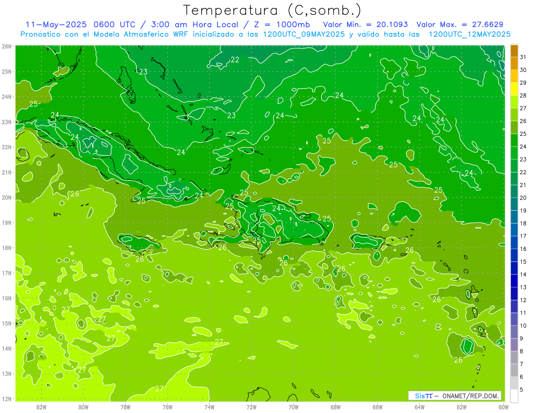Click the lime color band between 27 and 28
Image resolution: width=535 pixels, height=413 pixels.
tap(514, 102)
